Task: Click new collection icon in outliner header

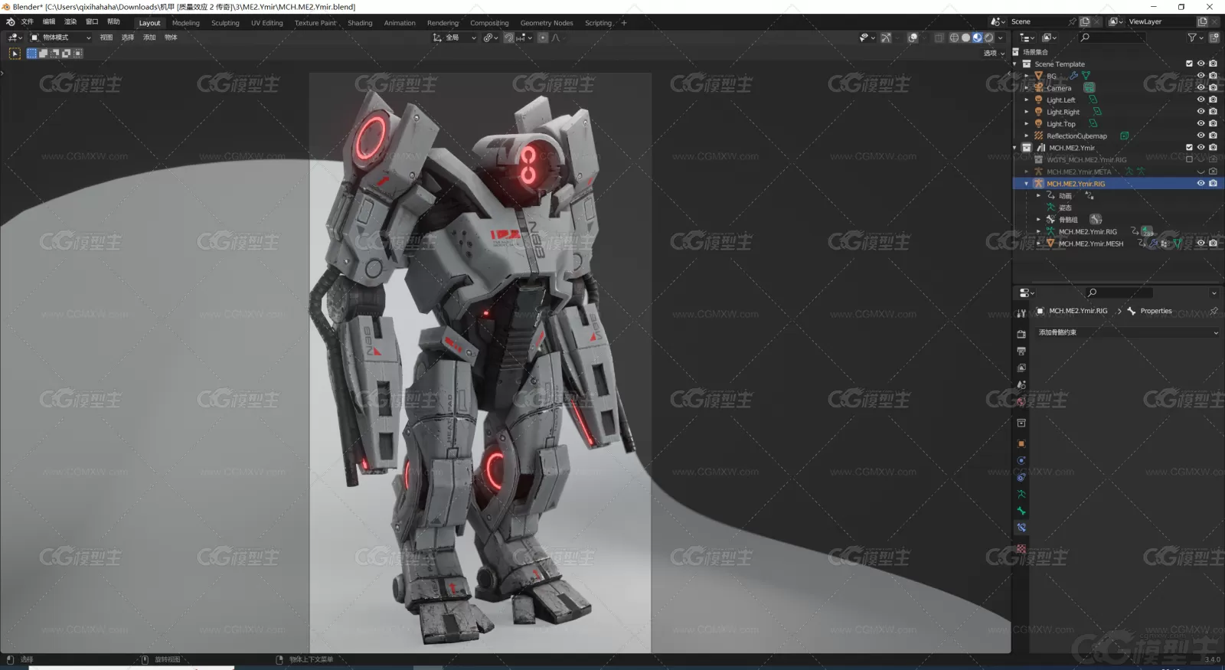Action: click(1214, 38)
